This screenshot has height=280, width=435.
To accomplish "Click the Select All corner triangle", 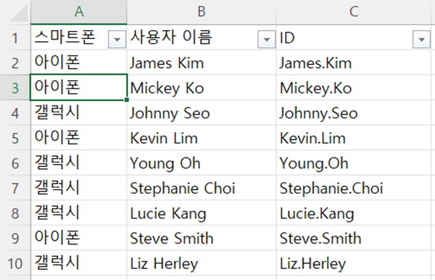I will 19,13.
